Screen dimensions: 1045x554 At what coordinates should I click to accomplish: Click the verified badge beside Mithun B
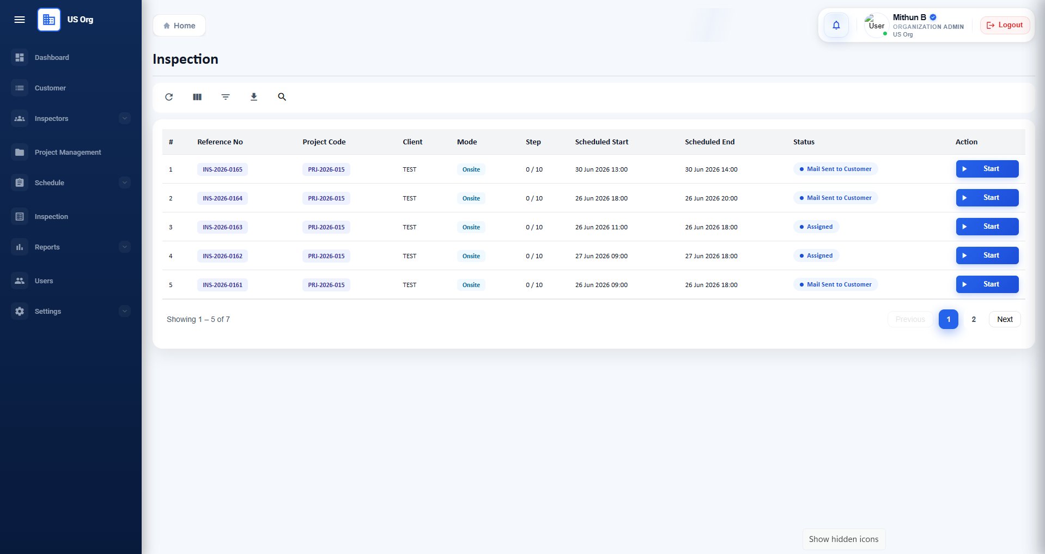click(933, 17)
